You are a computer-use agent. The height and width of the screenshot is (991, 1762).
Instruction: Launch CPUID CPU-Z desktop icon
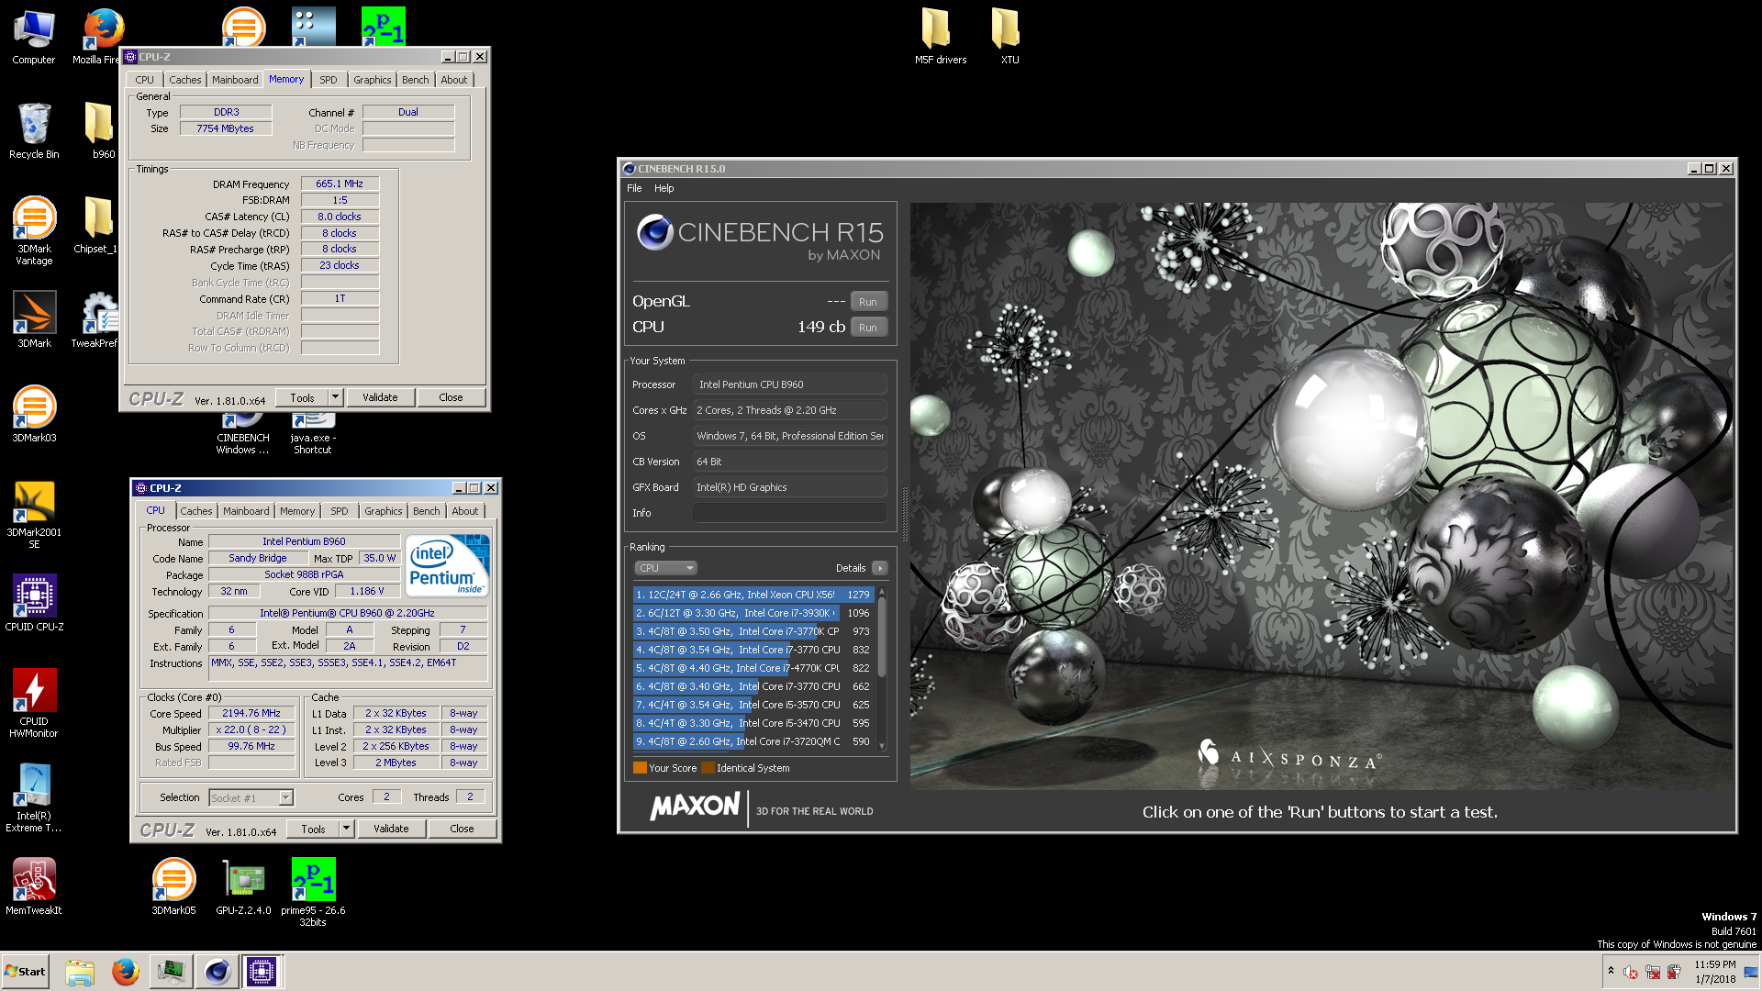tap(34, 603)
